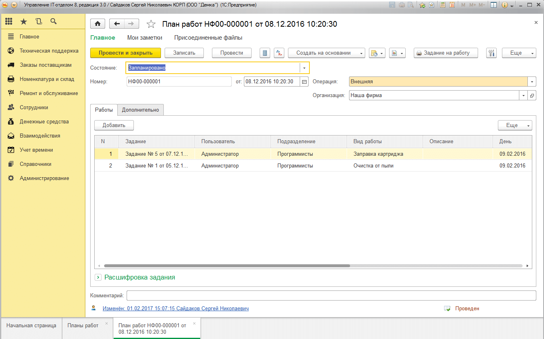544x339 pixels.
Task: Click into the Комментарий input field
Action: pyautogui.click(x=331, y=296)
